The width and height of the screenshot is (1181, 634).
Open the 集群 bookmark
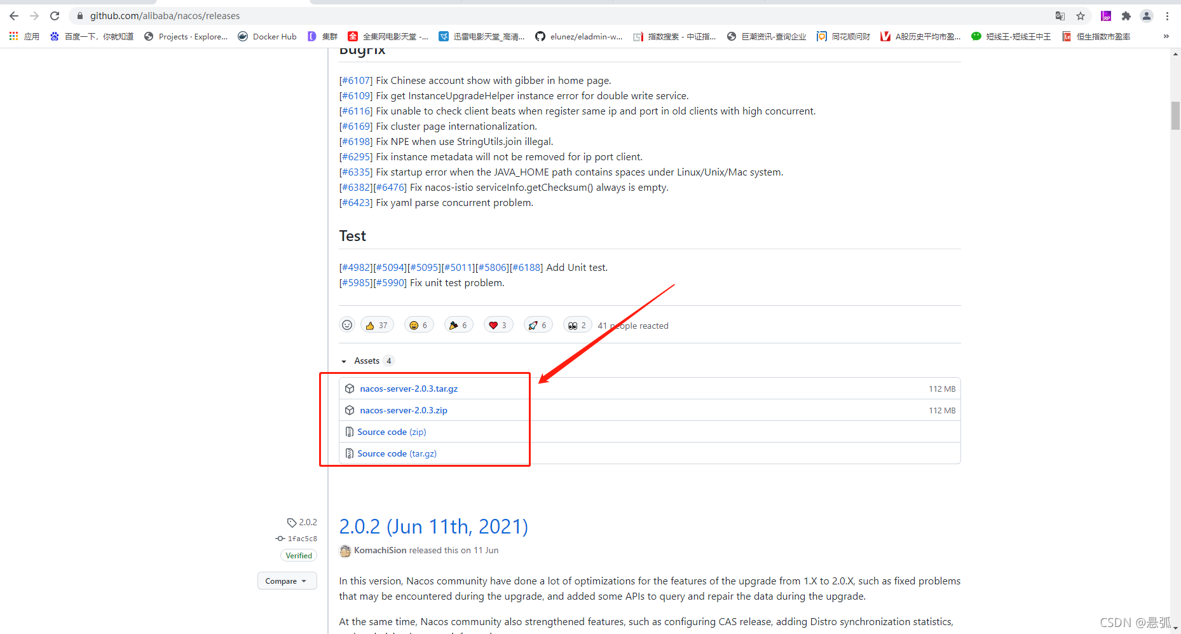tap(322, 36)
